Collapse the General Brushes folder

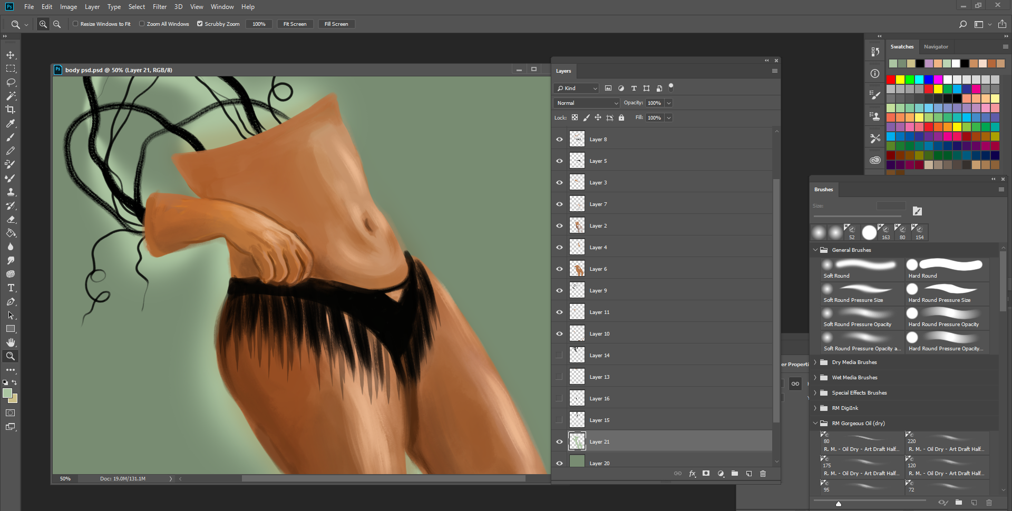click(x=815, y=250)
